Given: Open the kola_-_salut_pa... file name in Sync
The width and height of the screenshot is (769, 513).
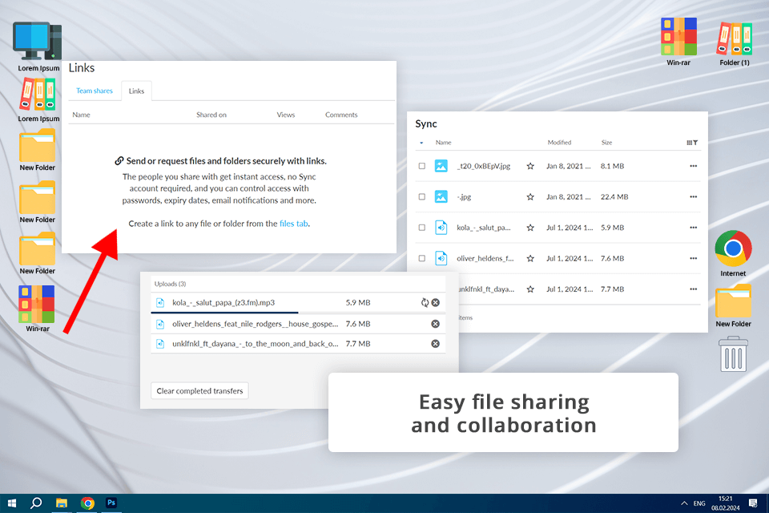Looking at the screenshot, I should point(484,228).
